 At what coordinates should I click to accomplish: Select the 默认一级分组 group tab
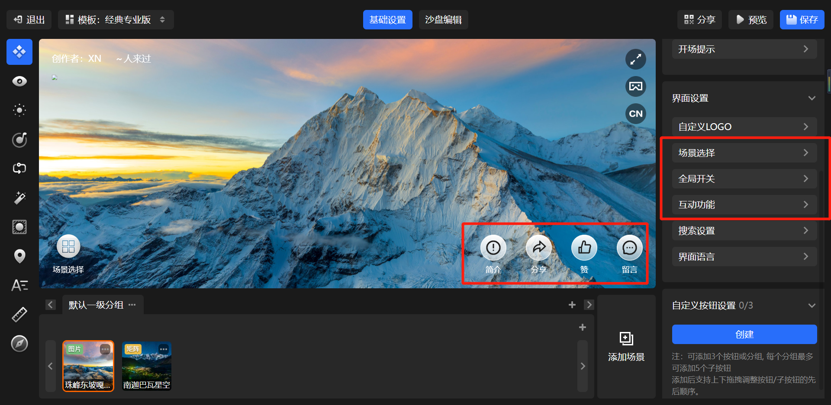[x=96, y=305]
